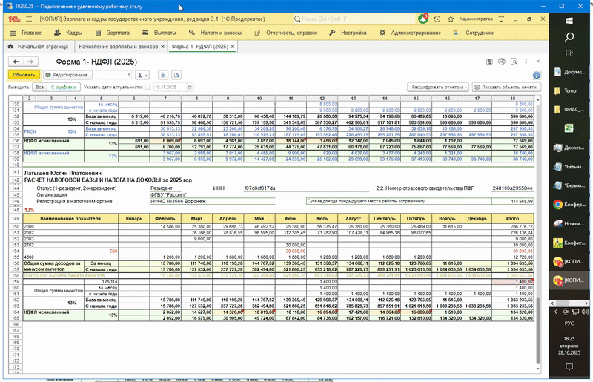The image size is (593, 382).
Task: Close the Начисление зарплаты и взносов tab
Action: tap(162, 47)
